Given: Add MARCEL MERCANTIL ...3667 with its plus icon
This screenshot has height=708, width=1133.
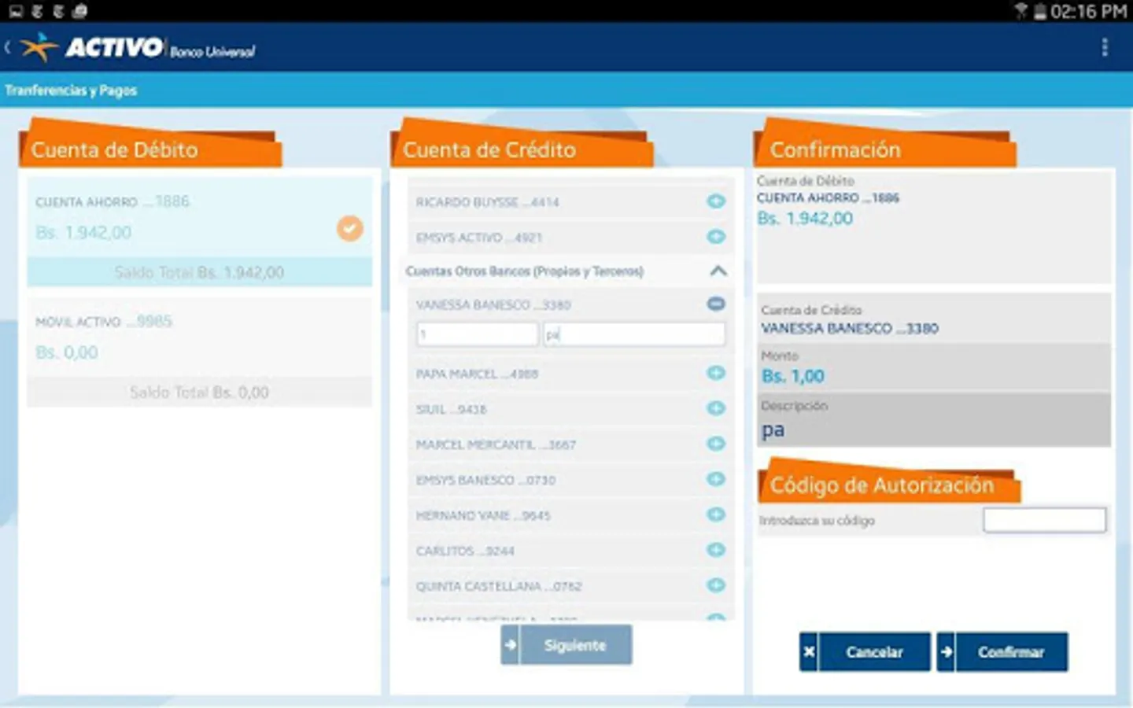Looking at the screenshot, I should click(x=716, y=444).
